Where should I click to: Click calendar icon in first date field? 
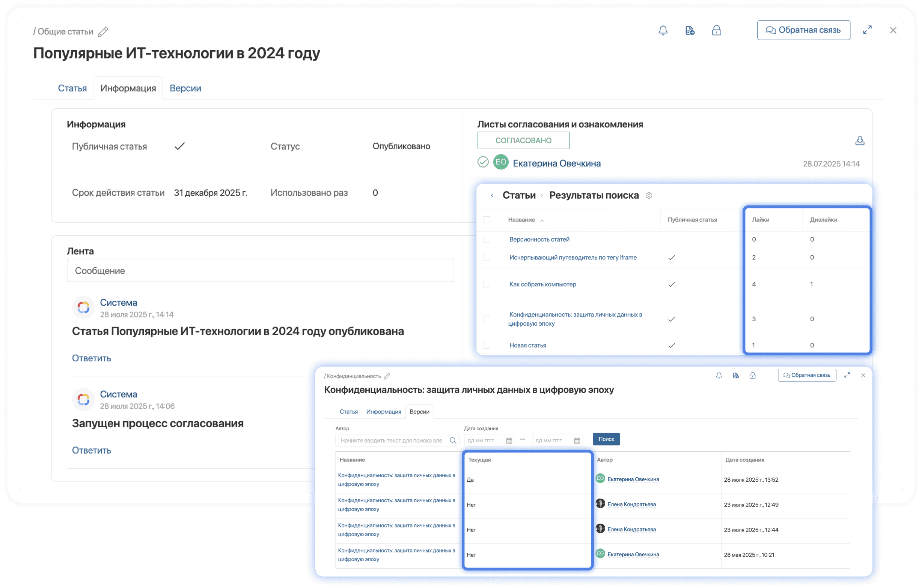pos(509,440)
